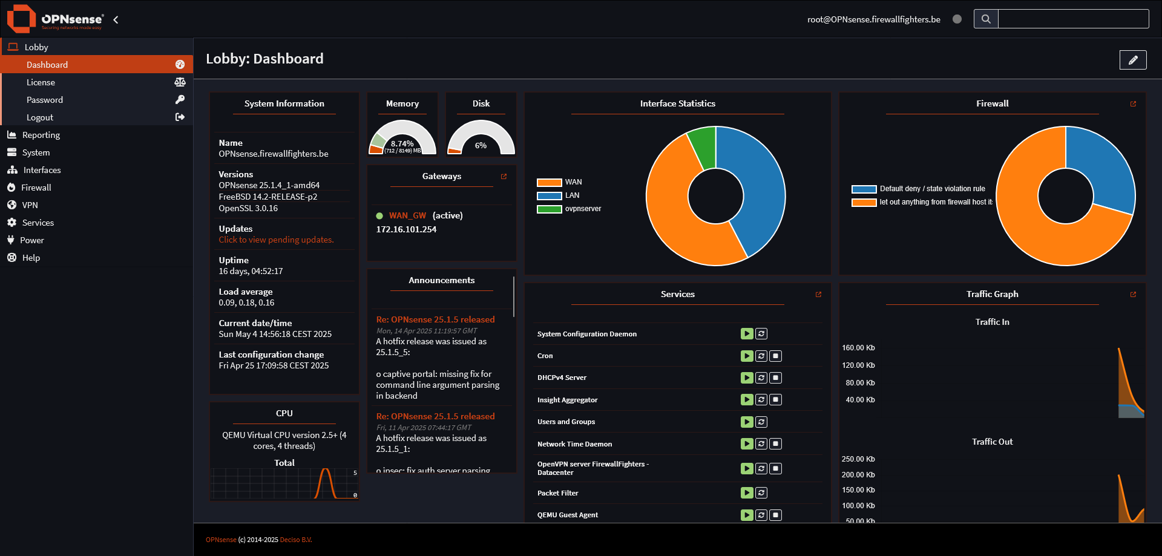Open Gateways widget external link icon

click(x=504, y=177)
